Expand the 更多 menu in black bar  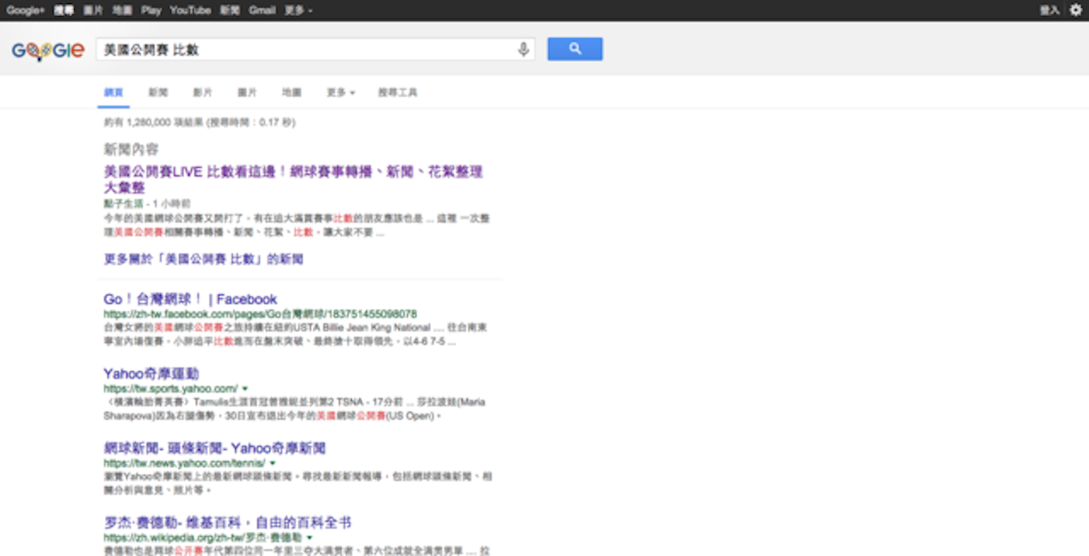click(298, 10)
